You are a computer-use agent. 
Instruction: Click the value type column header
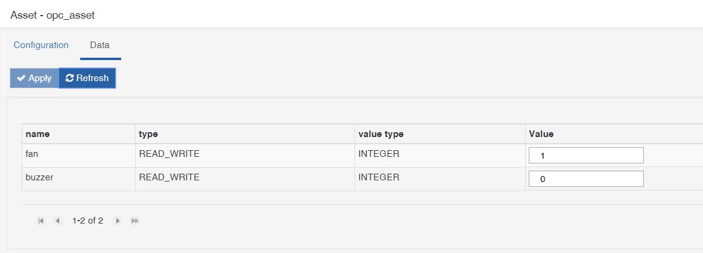(x=440, y=134)
